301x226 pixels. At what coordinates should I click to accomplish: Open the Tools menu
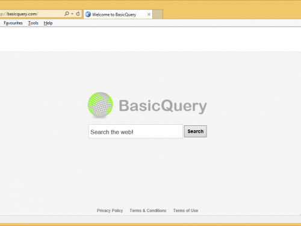point(33,23)
